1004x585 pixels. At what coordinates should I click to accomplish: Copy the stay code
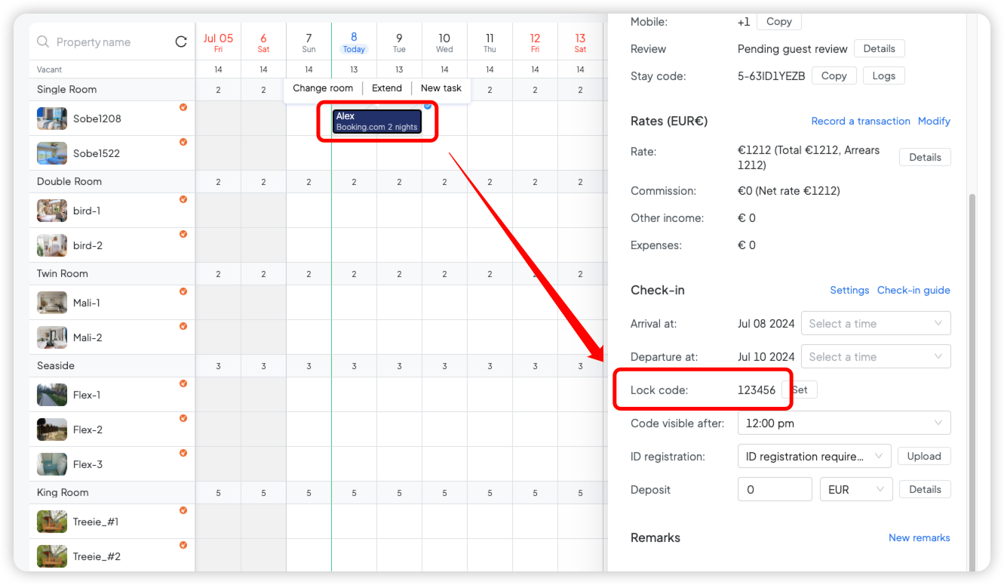pyautogui.click(x=834, y=75)
